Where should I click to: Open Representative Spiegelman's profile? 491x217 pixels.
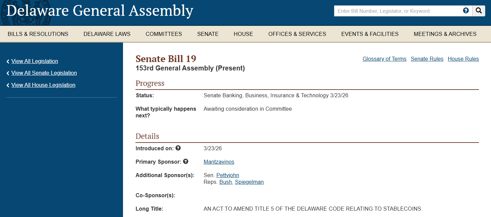pyautogui.click(x=249, y=182)
